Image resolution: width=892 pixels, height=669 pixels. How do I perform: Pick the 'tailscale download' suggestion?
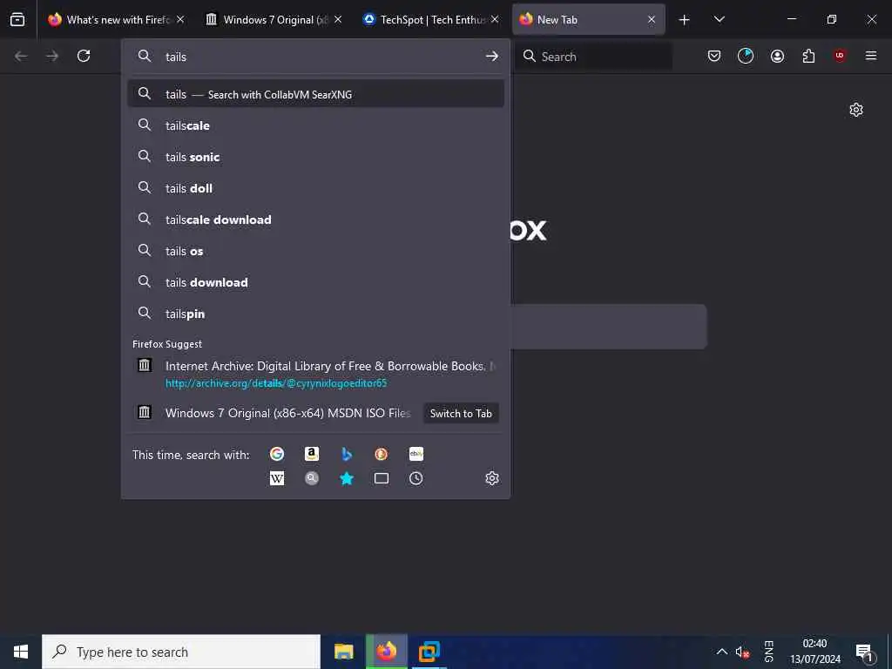click(315, 220)
